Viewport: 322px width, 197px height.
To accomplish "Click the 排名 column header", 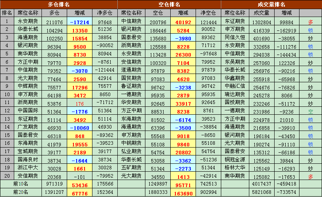I will coord(7,13).
